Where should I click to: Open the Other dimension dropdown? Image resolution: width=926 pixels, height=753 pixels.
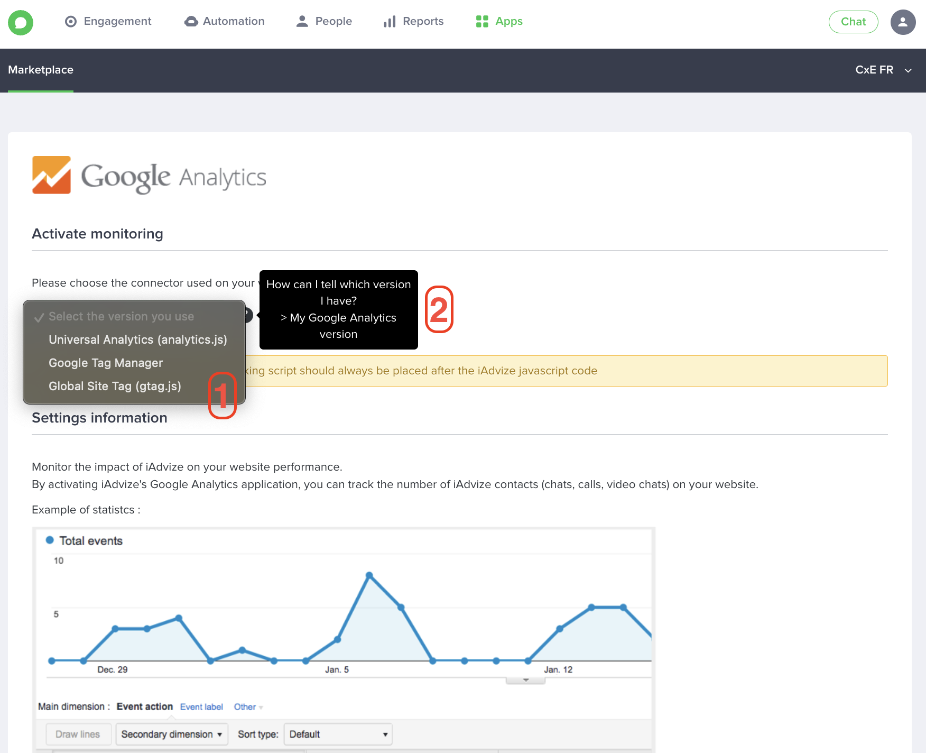coord(248,707)
